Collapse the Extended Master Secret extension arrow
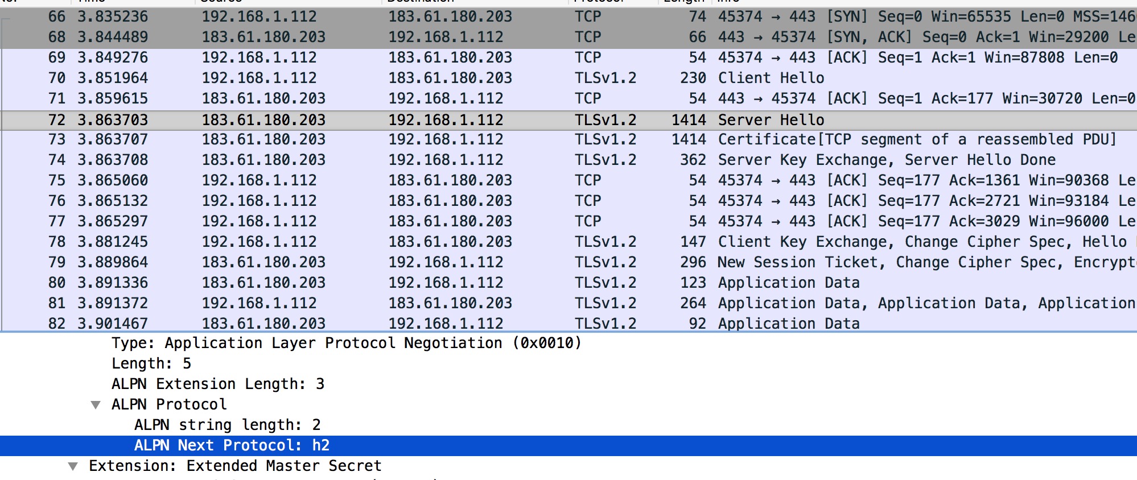 (73, 466)
